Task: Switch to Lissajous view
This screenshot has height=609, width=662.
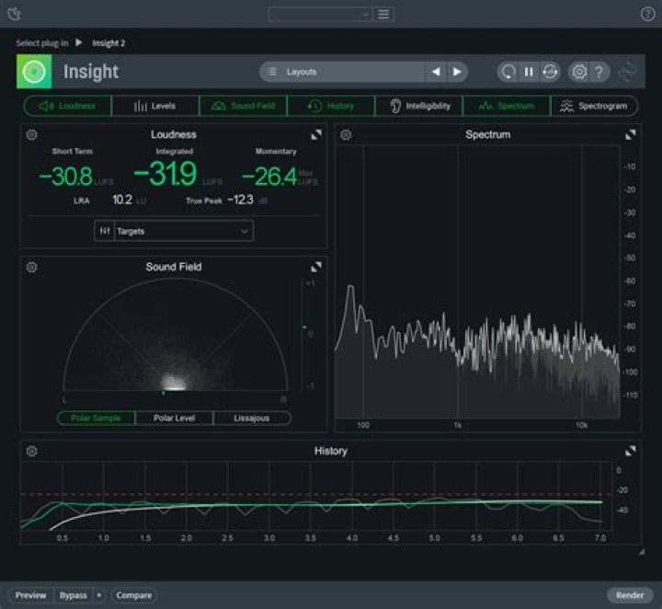Action: coord(251,418)
